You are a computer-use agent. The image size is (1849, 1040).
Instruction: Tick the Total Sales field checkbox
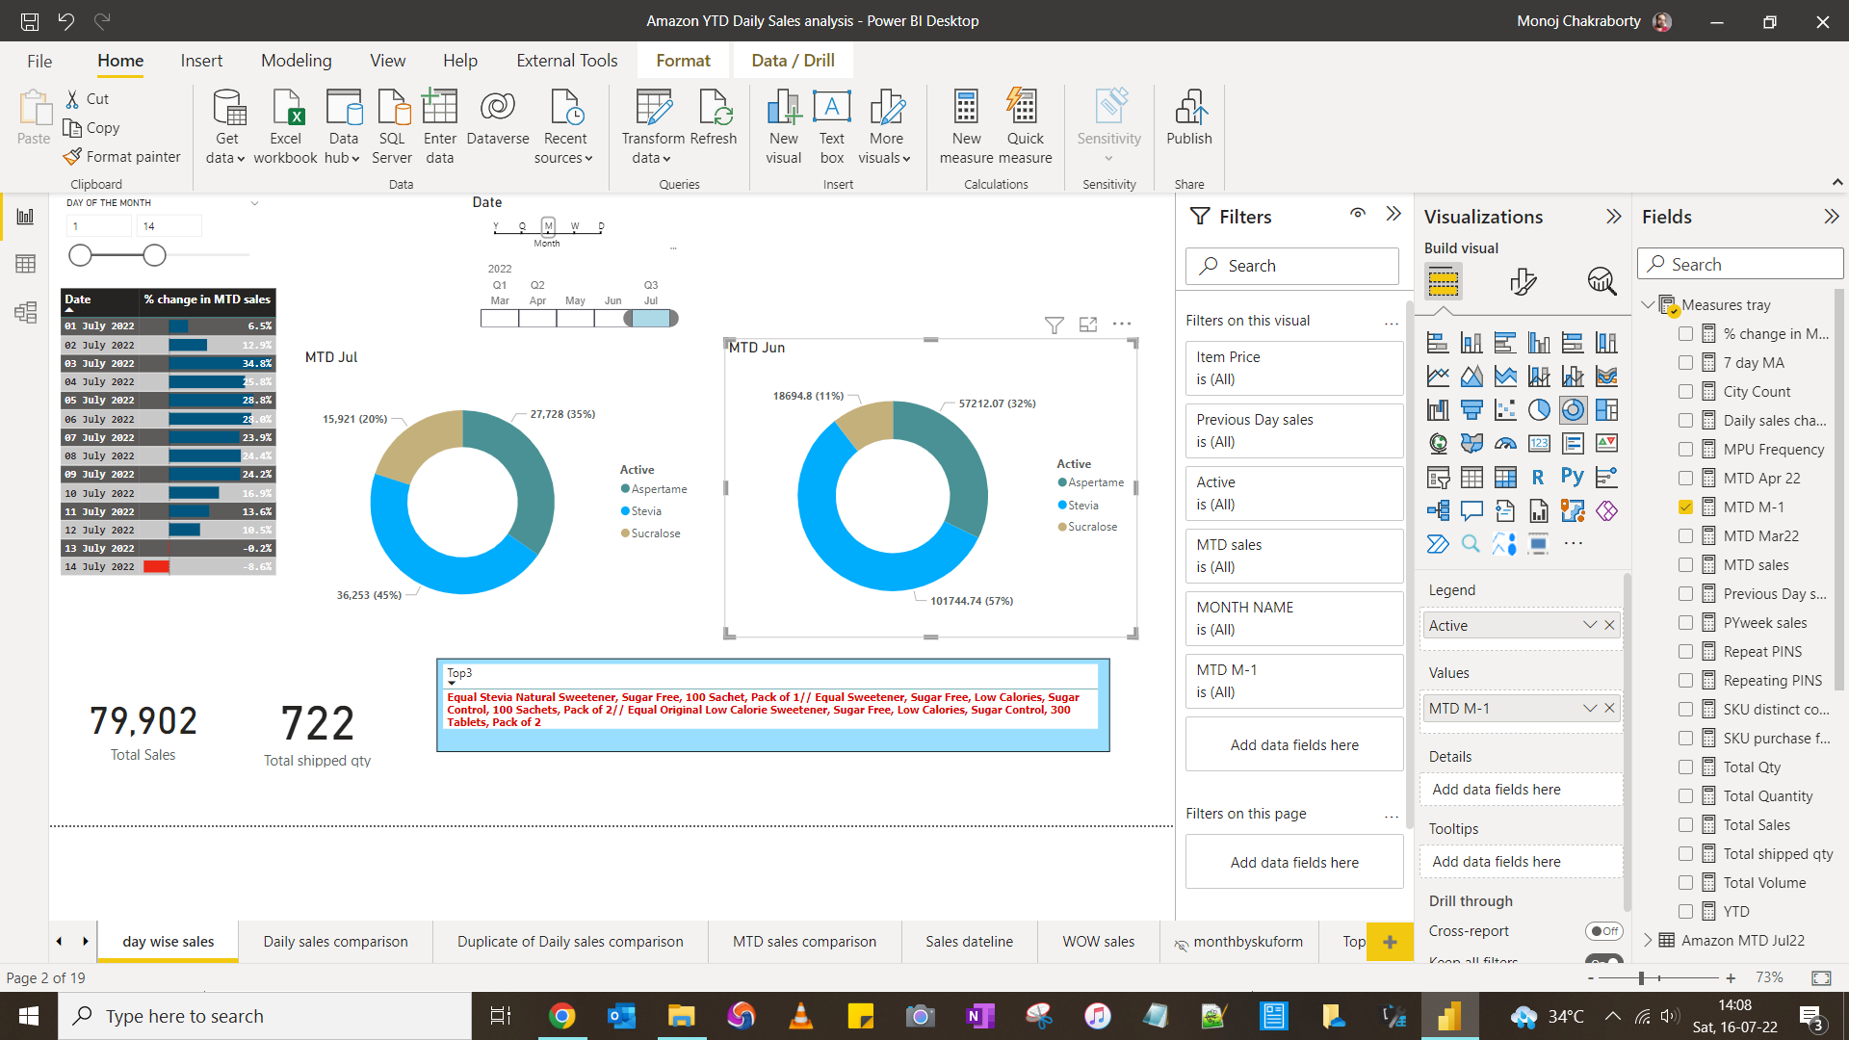pyautogui.click(x=1685, y=824)
